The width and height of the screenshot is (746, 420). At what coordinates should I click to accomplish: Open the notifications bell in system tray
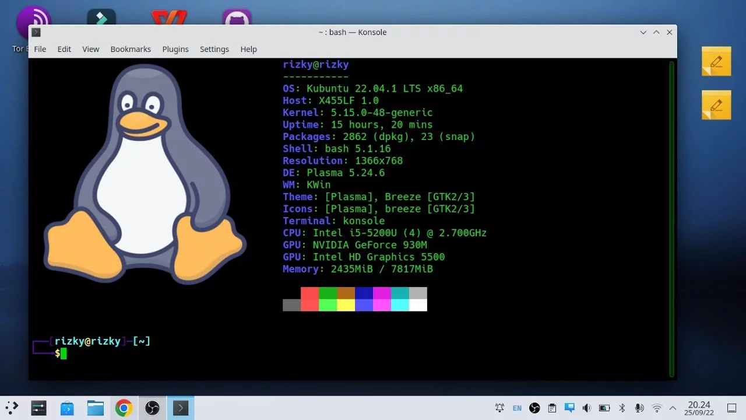tap(499, 408)
